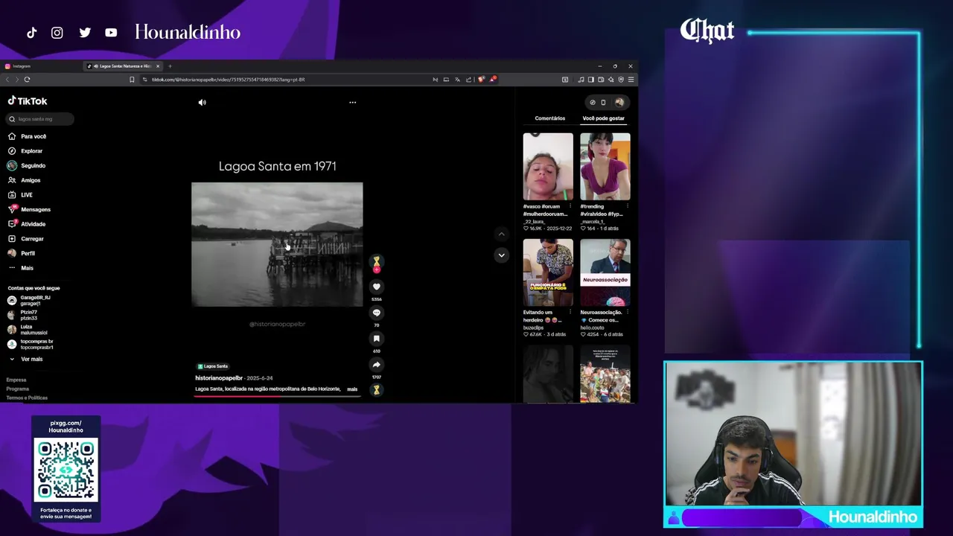Expand the description with mais
The width and height of the screenshot is (953, 536).
pyautogui.click(x=352, y=389)
